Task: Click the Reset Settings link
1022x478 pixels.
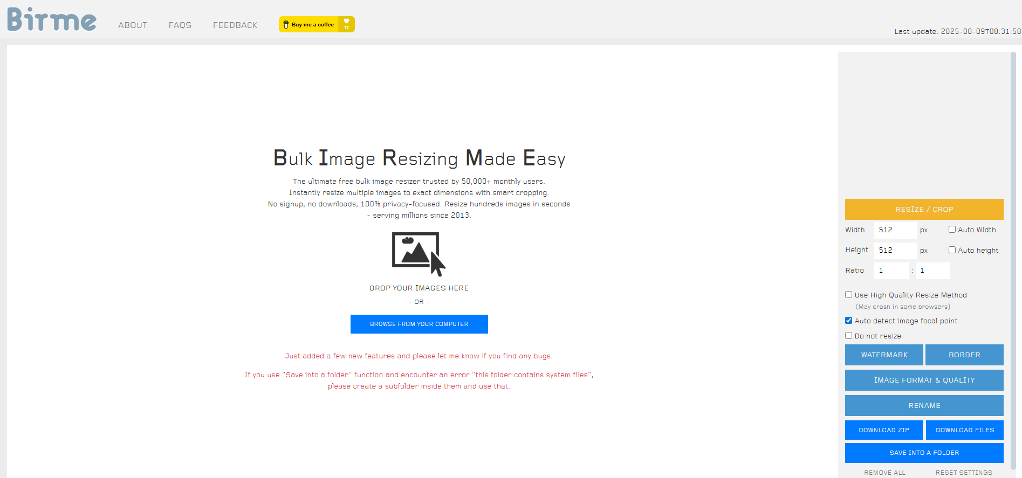Action: tap(964, 473)
